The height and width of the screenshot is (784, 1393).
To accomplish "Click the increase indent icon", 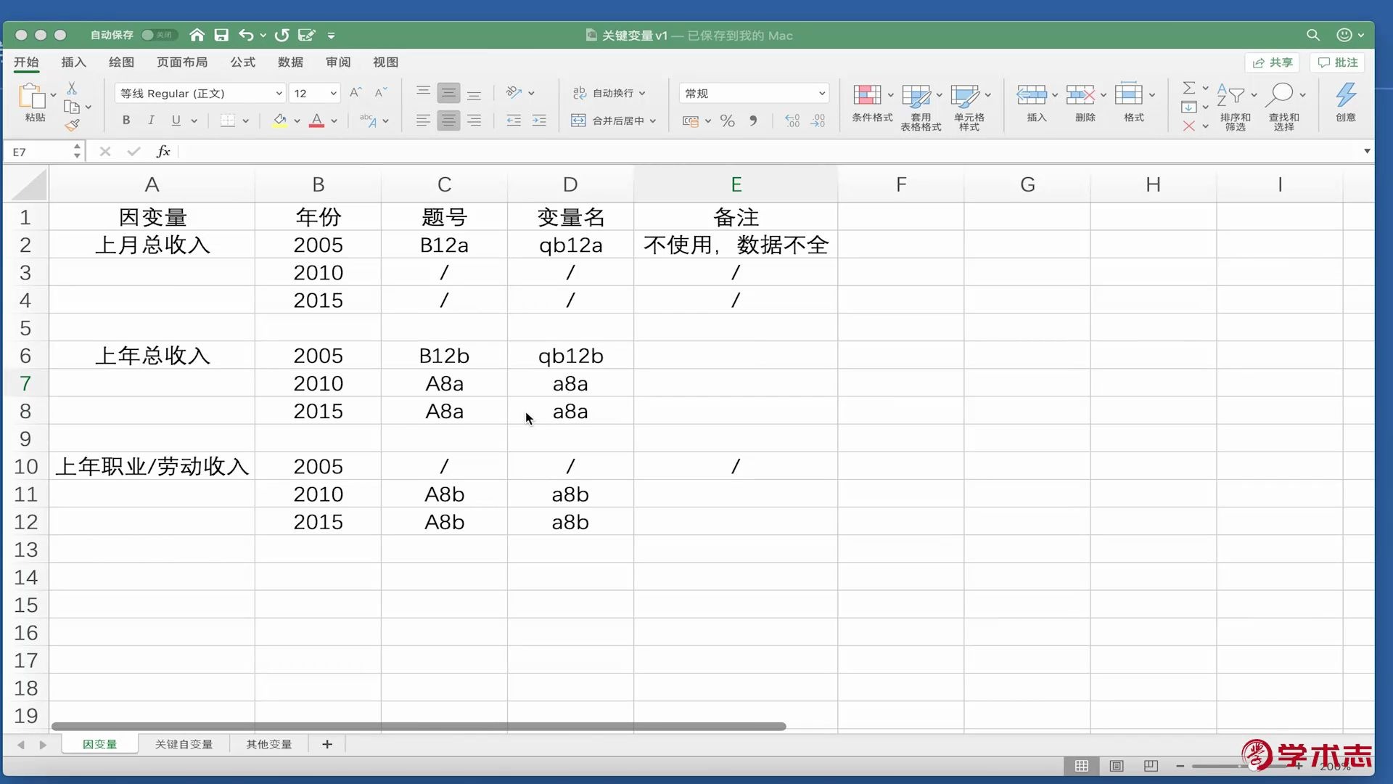I will pyautogui.click(x=539, y=121).
